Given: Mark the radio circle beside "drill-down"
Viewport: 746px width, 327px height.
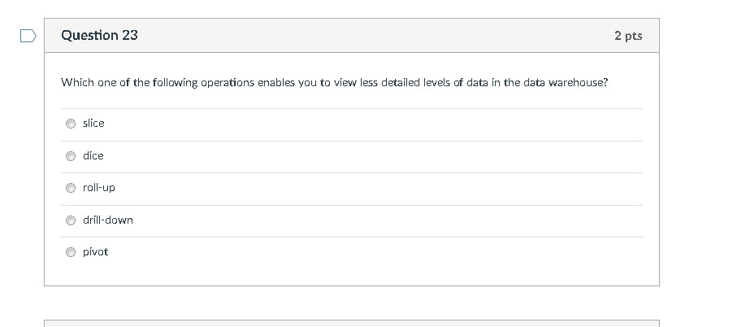Looking at the screenshot, I should click(x=71, y=220).
